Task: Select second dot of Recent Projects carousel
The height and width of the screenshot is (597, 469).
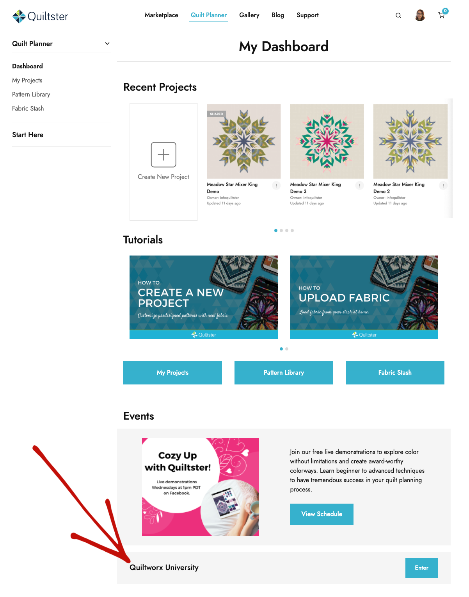Action: click(281, 231)
